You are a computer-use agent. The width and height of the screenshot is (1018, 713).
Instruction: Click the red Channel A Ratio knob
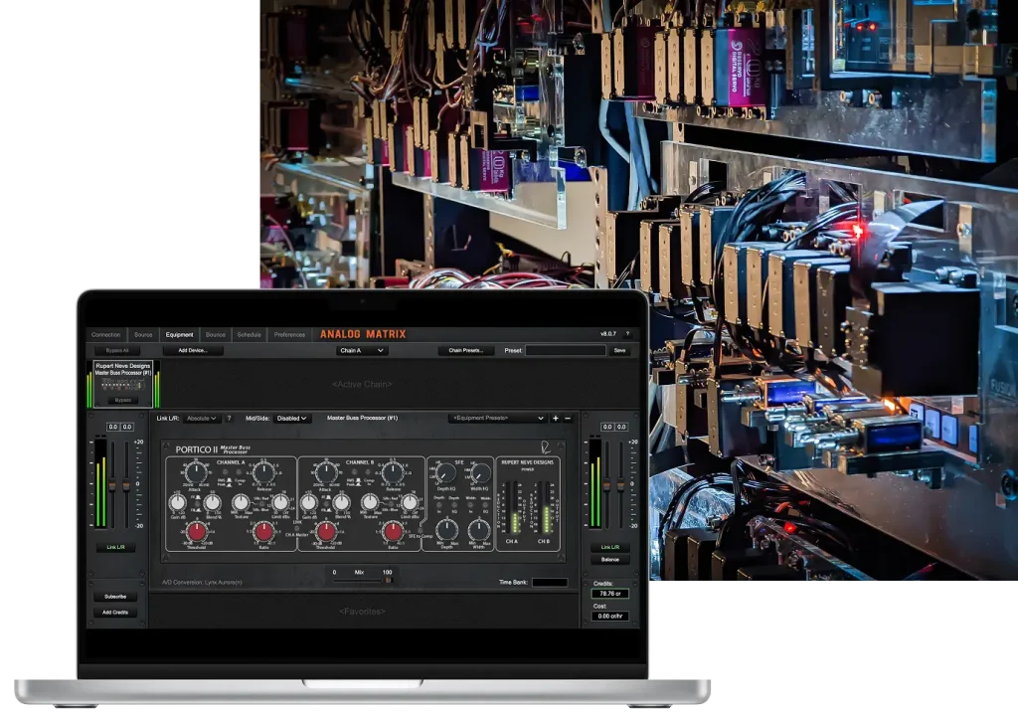click(263, 532)
